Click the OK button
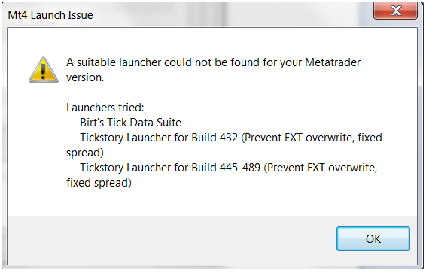The width and height of the screenshot is (426, 273). [x=373, y=239]
